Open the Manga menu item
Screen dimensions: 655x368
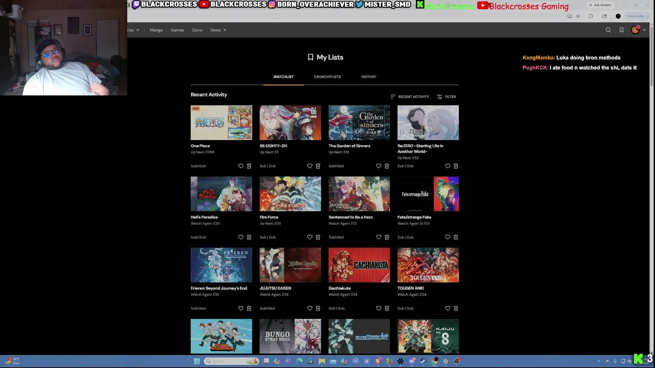click(x=156, y=30)
